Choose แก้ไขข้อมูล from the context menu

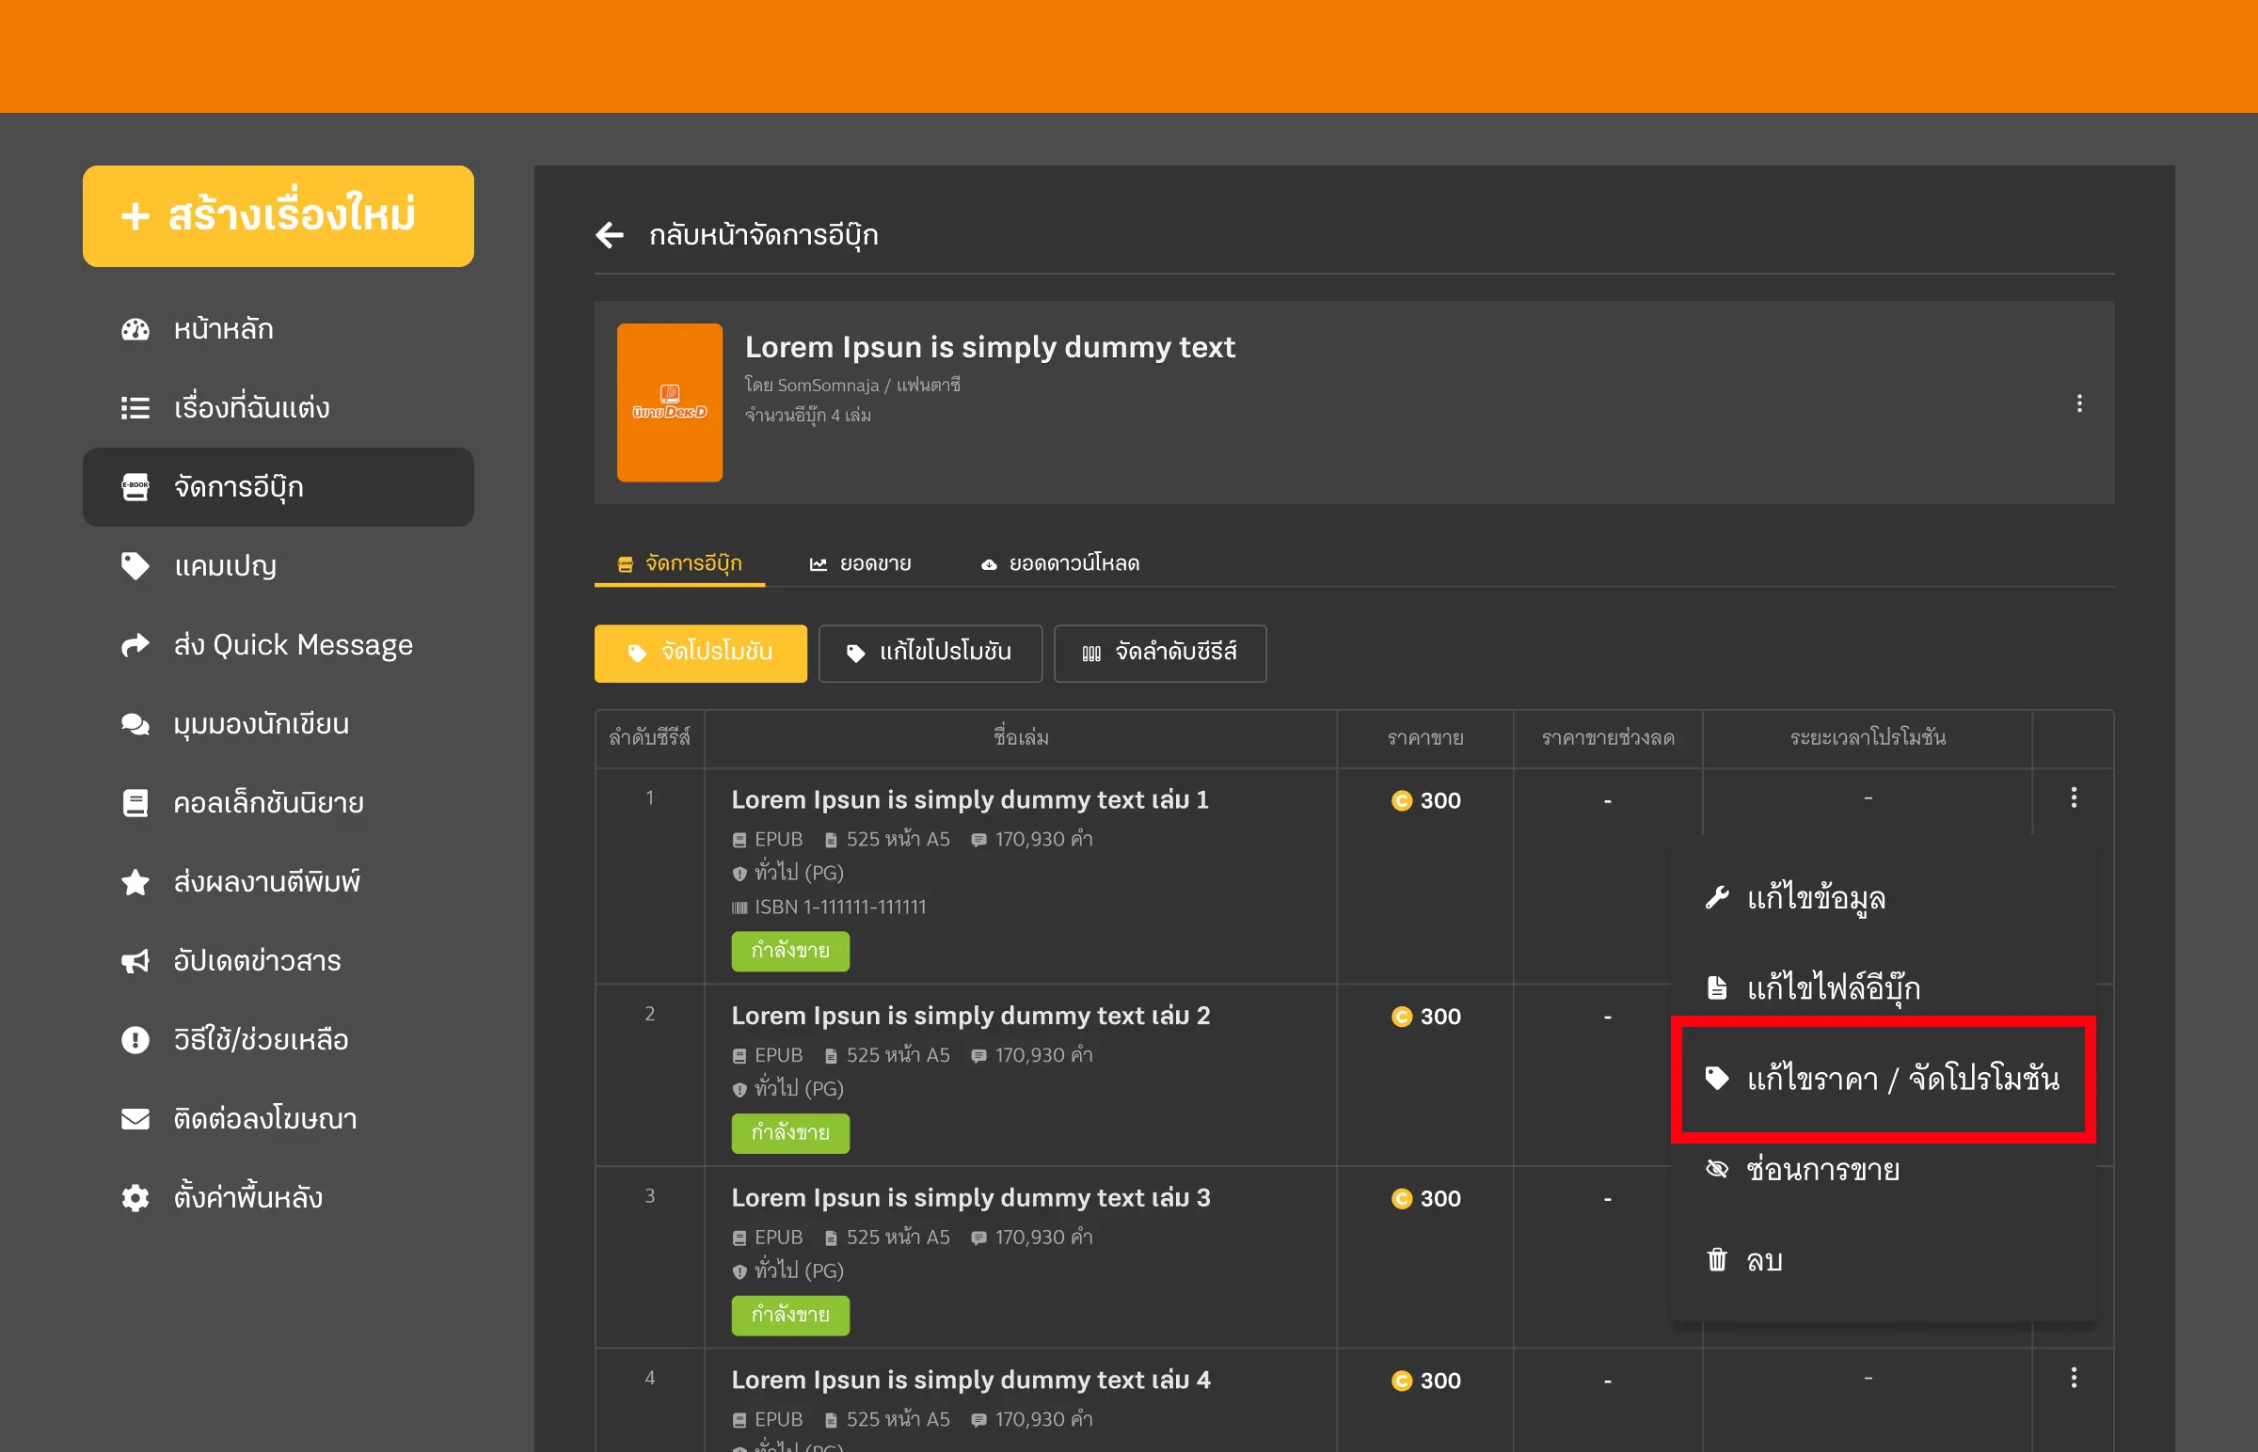(1883, 897)
